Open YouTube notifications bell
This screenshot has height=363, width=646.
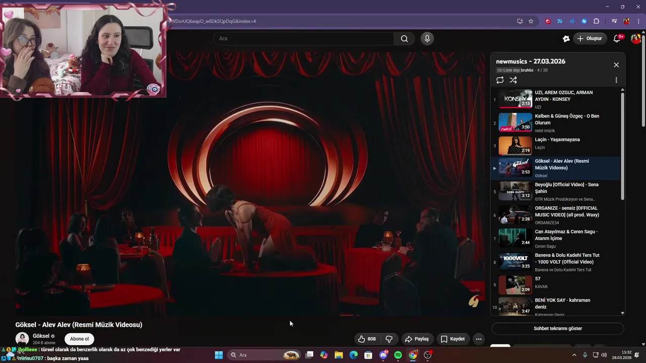tap(617, 38)
